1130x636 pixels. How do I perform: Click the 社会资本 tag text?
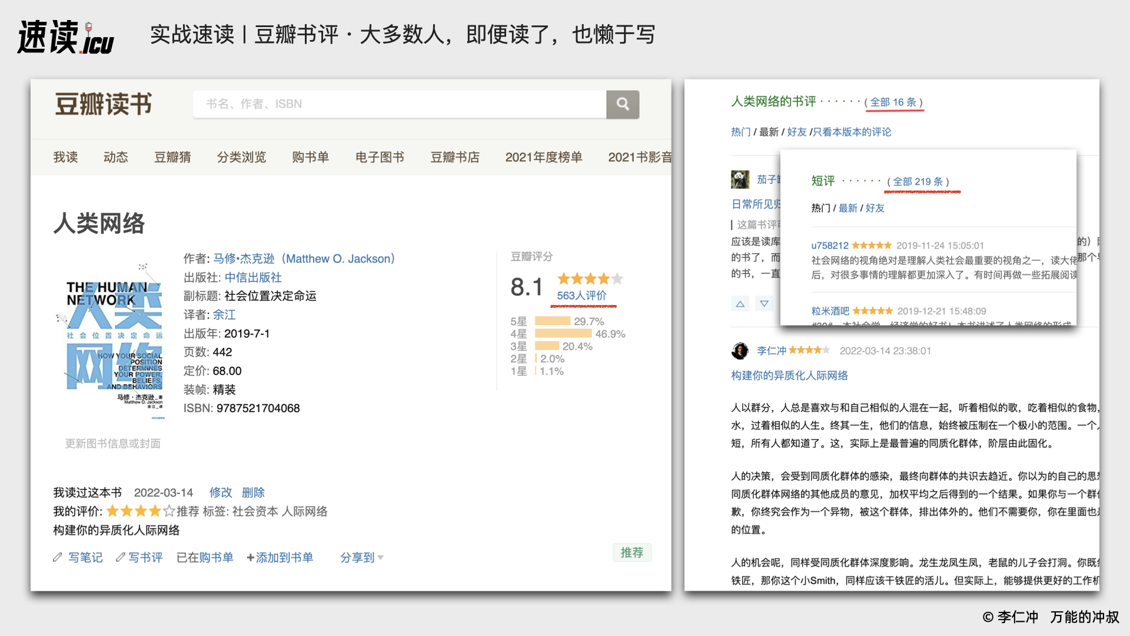pos(255,511)
